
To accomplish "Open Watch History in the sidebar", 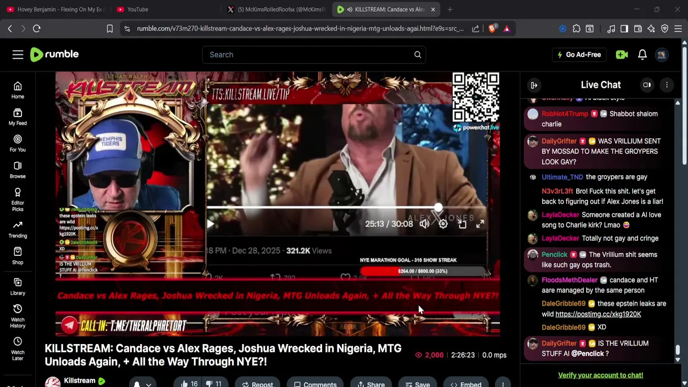I will click(18, 316).
